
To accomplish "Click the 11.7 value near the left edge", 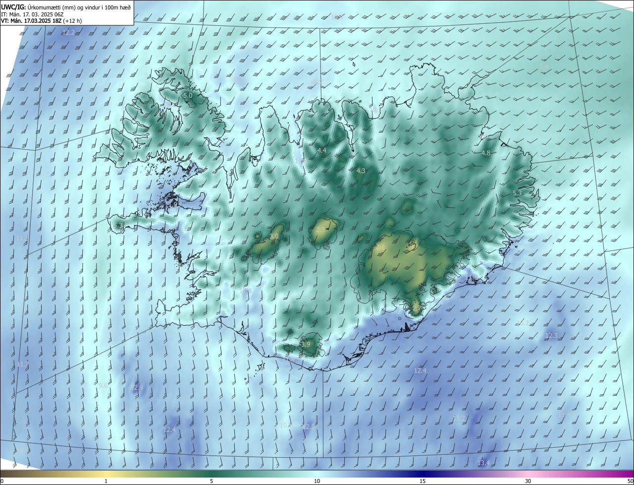I will (x=23, y=364).
